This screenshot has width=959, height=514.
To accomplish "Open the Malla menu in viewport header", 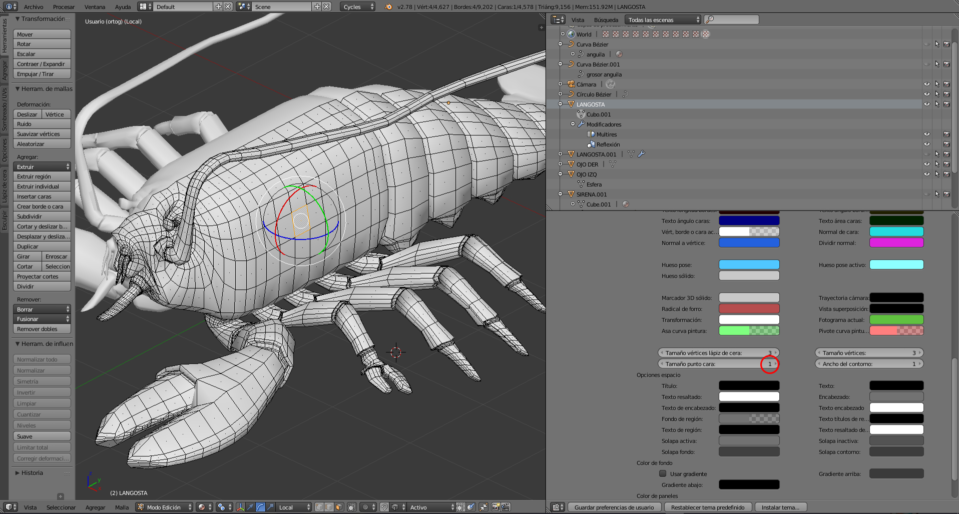I will pyautogui.click(x=122, y=507).
